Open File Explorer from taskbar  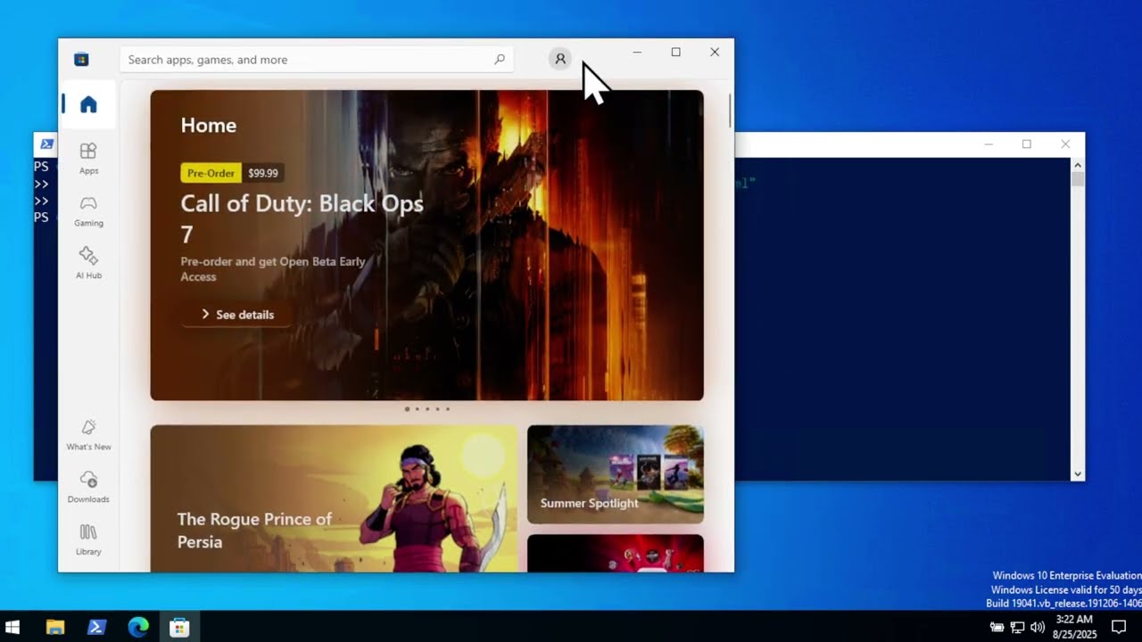click(55, 627)
